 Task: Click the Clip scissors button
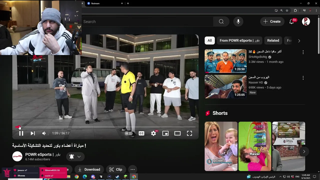coord(116,169)
